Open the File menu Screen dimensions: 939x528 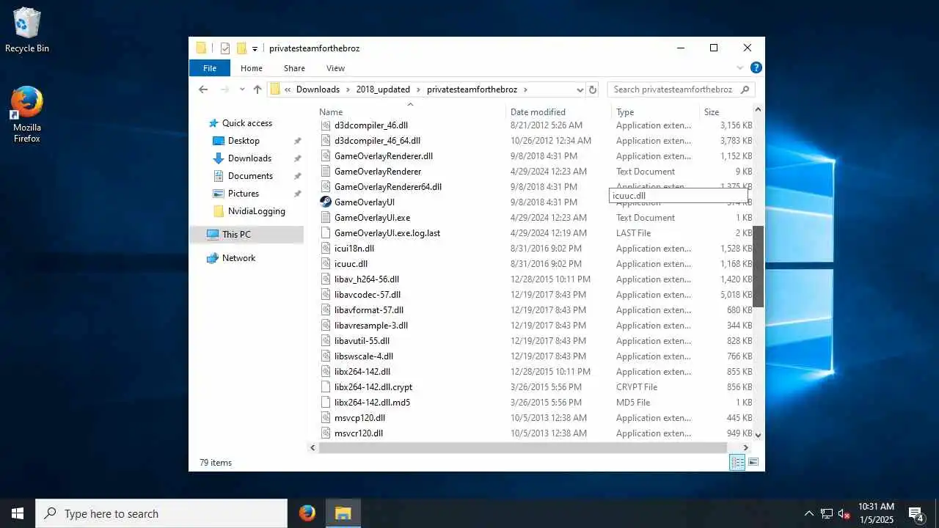click(210, 68)
